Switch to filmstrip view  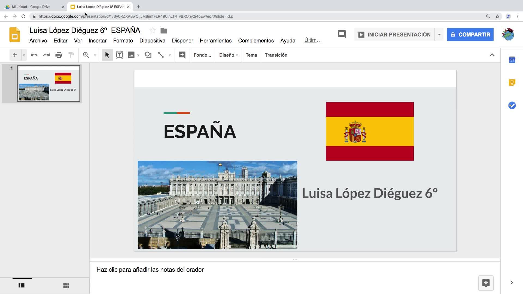pyautogui.click(x=22, y=286)
